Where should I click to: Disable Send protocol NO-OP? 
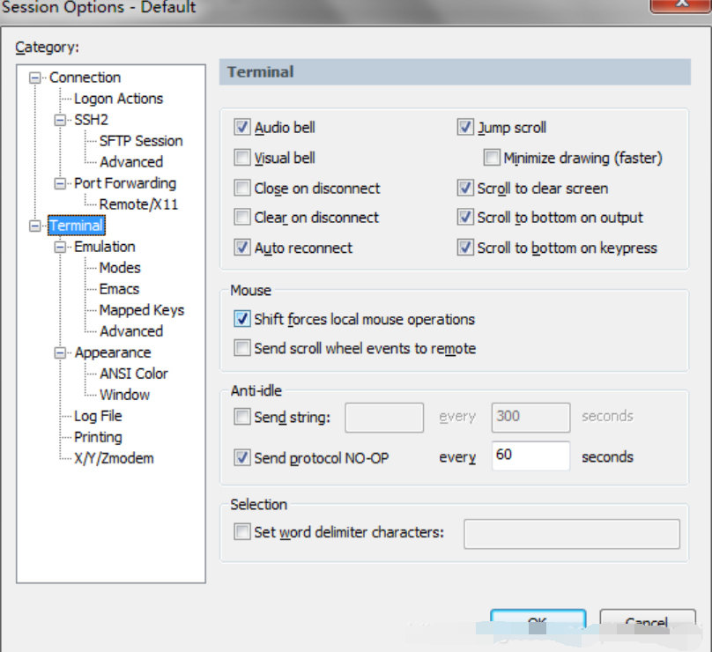(x=242, y=457)
